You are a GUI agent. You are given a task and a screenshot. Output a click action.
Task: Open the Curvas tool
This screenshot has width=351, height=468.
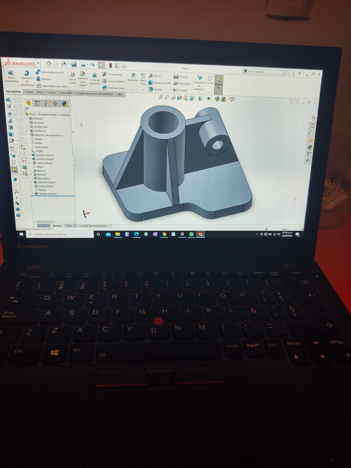point(209,80)
